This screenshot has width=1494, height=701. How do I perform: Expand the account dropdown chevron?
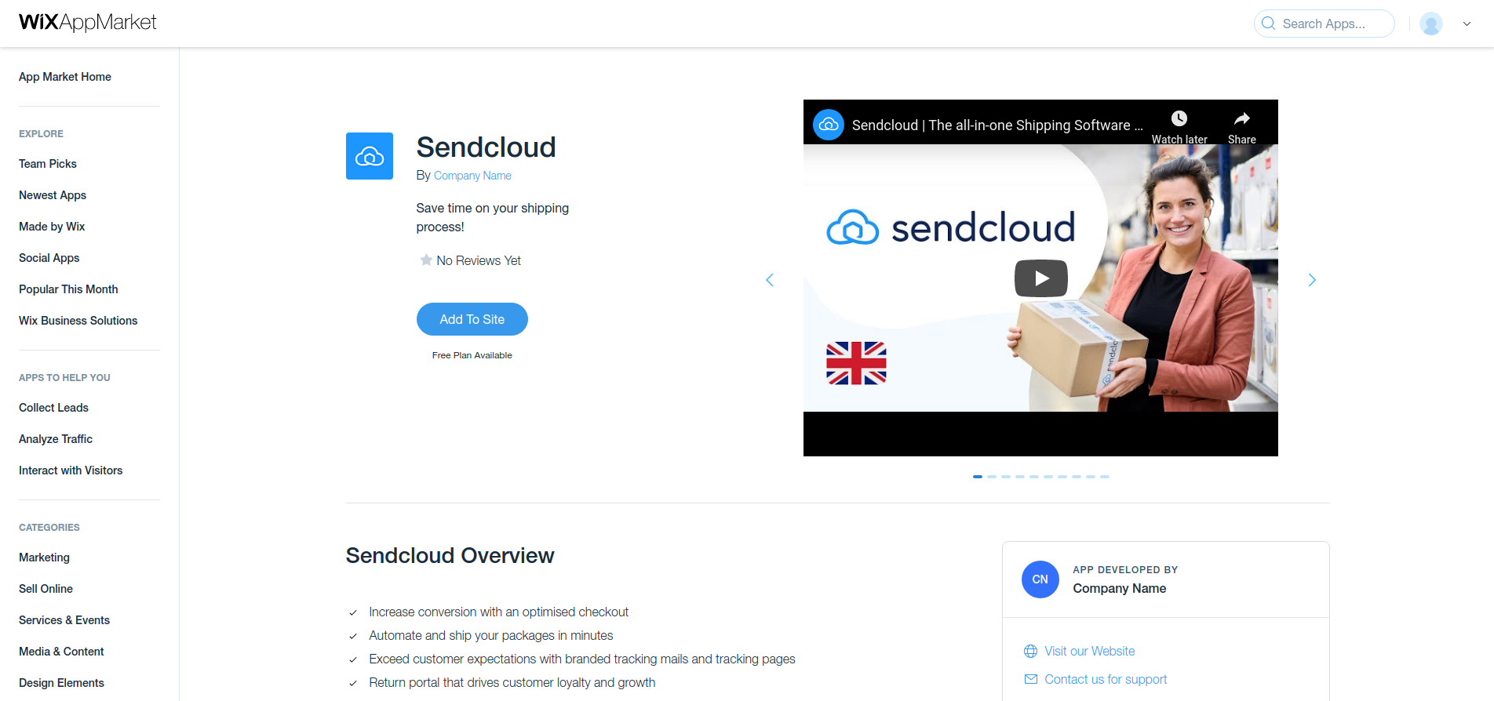tap(1467, 24)
